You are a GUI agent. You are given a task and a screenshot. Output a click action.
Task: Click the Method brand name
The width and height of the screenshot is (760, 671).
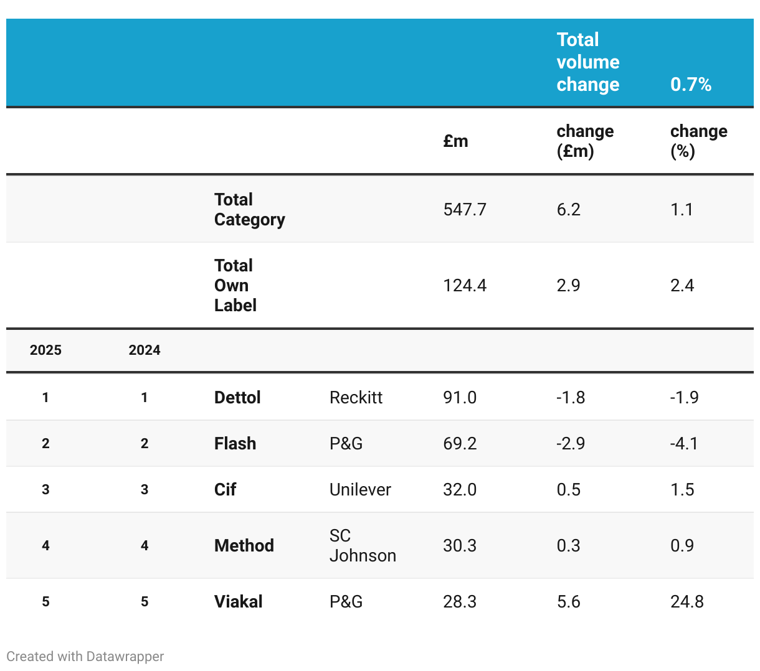pyautogui.click(x=244, y=545)
